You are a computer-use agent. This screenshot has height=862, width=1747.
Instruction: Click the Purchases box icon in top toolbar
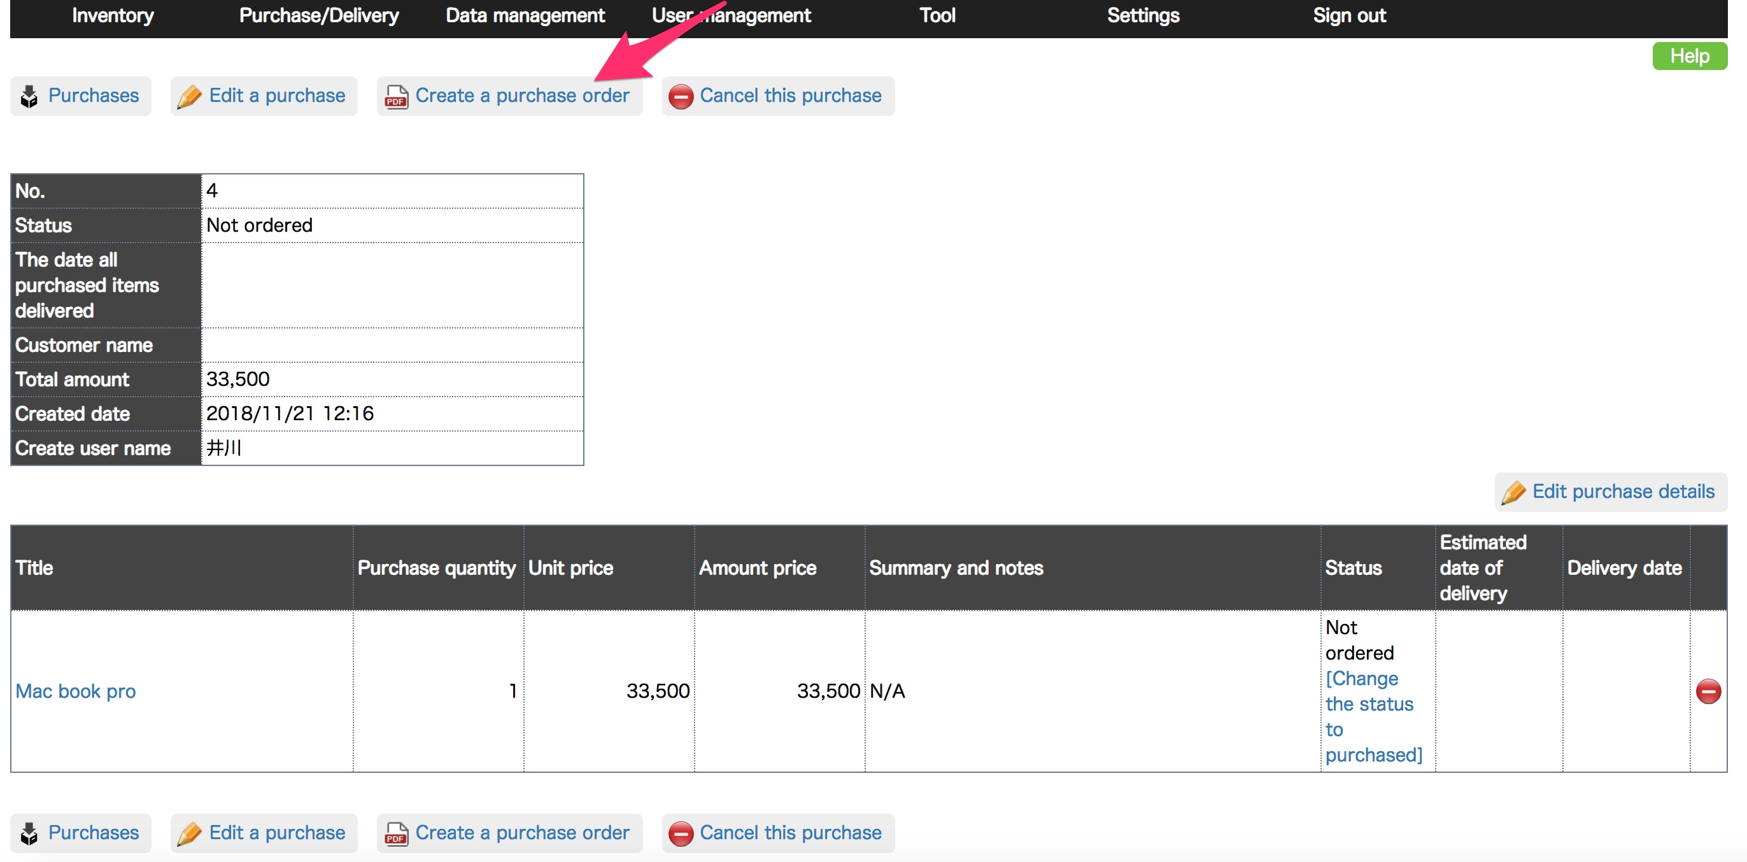click(x=29, y=96)
